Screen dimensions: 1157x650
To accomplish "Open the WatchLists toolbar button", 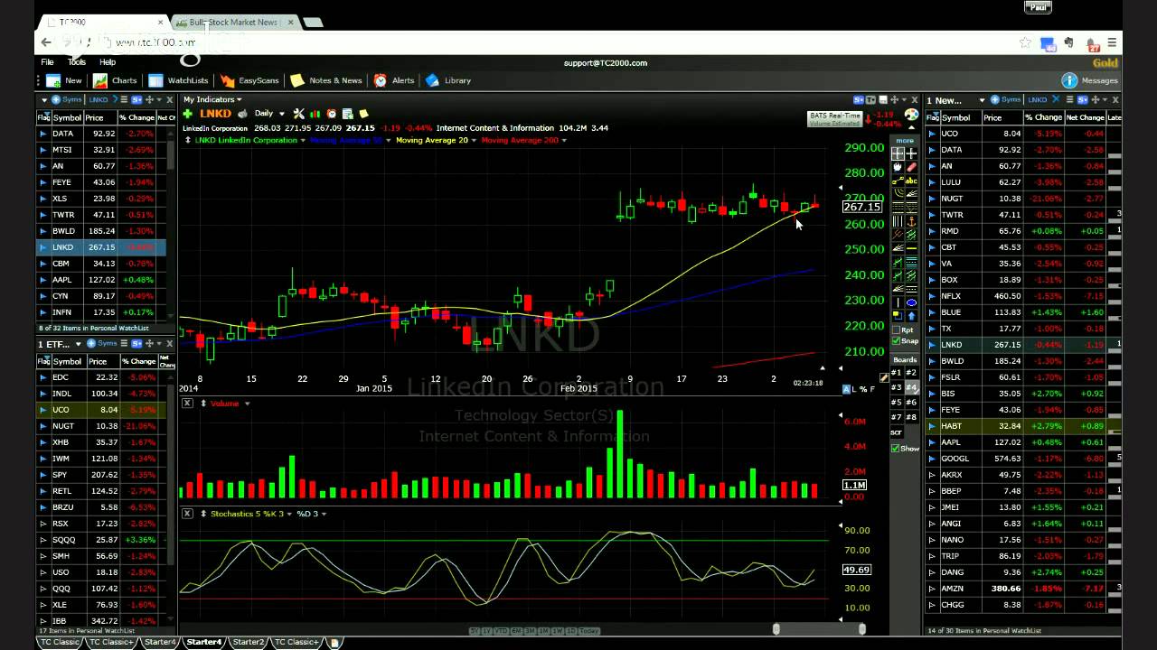I will coord(179,80).
